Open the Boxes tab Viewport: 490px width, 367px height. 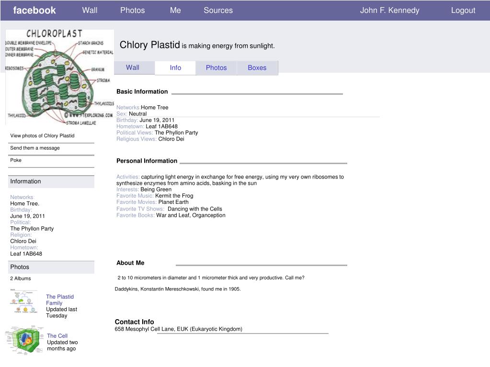pyautogui.click(x=257, y=68)
